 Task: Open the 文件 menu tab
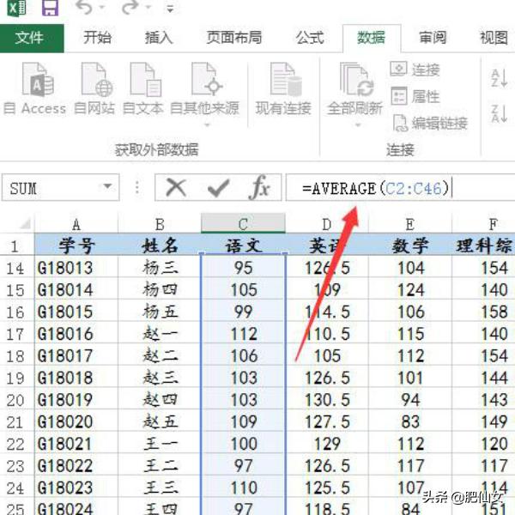click(x=32, y=38)
